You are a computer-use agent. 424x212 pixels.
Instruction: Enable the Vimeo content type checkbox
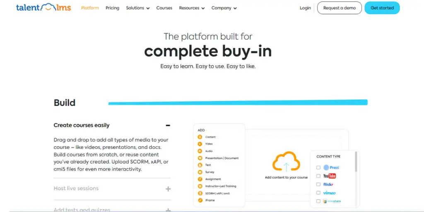click(x=318, y=193)
